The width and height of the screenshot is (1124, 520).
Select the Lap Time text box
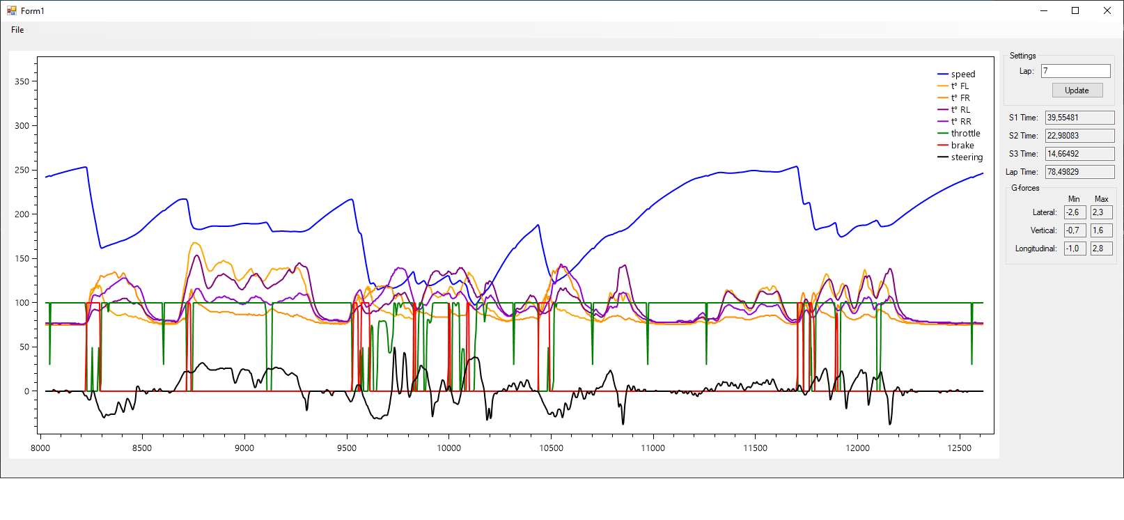pos(1079,172)
